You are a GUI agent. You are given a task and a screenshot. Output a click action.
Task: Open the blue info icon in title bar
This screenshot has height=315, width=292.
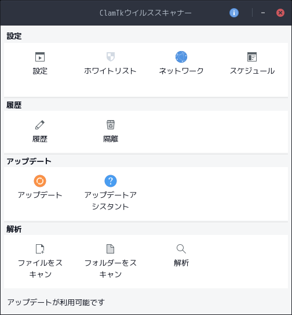tap(234, 13)
